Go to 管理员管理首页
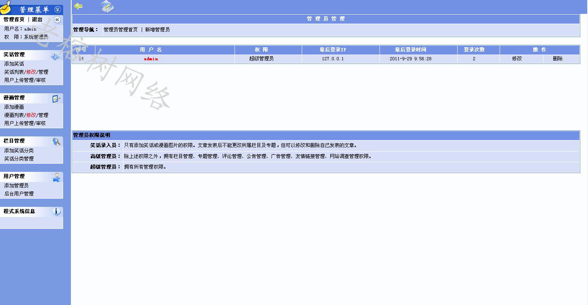Viewport: 588px width, 305px height. click(121, 30)
